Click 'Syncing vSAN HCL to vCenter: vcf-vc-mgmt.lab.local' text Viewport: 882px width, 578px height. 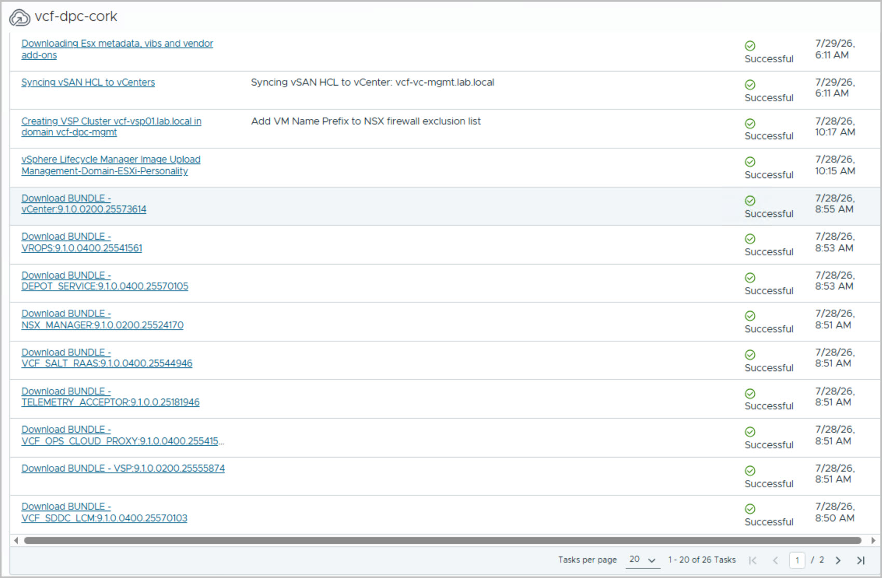click(373, 82)
